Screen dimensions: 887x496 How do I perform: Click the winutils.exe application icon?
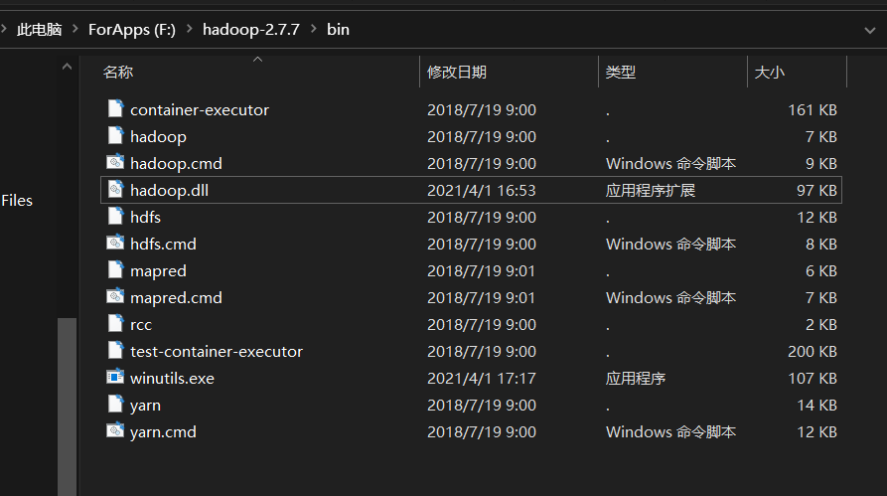coord(115,378)
